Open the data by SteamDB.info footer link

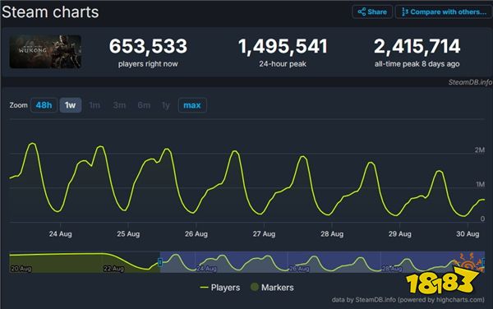click(x=408, y=300)
